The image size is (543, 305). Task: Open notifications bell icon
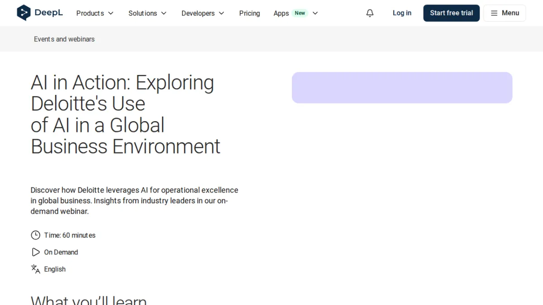[370, 13]
